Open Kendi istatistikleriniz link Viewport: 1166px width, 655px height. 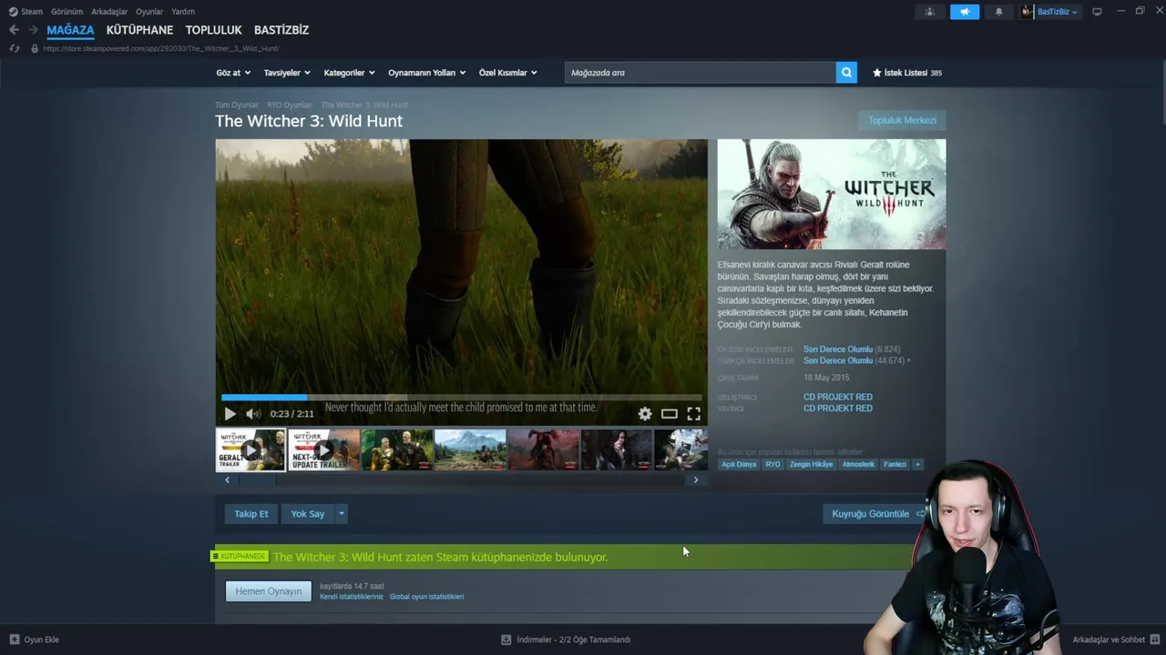(x=352, y=597)
